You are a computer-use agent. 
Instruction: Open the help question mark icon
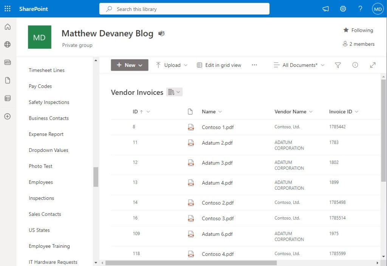360,9
